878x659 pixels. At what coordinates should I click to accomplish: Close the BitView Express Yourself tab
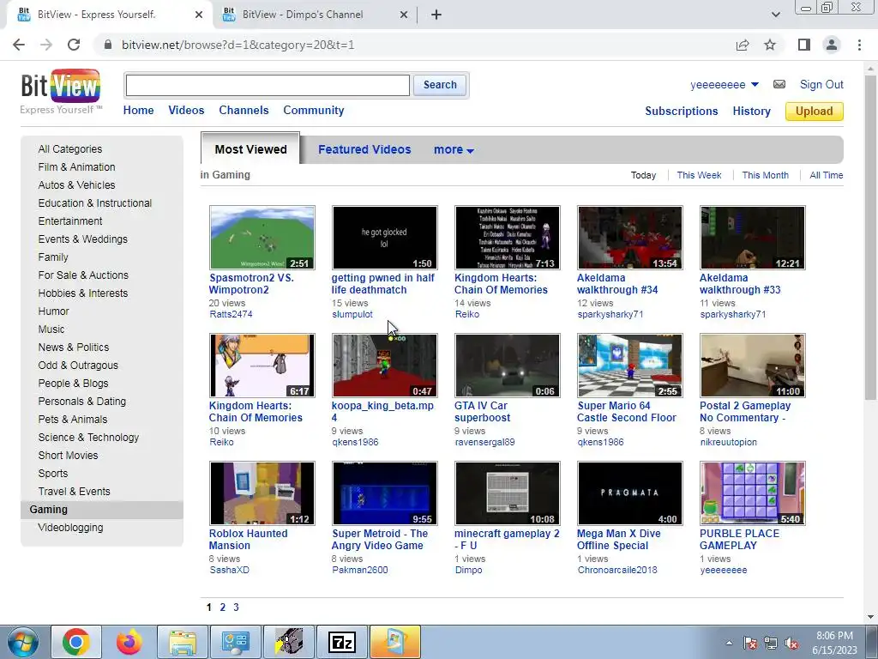coord(199,15)
